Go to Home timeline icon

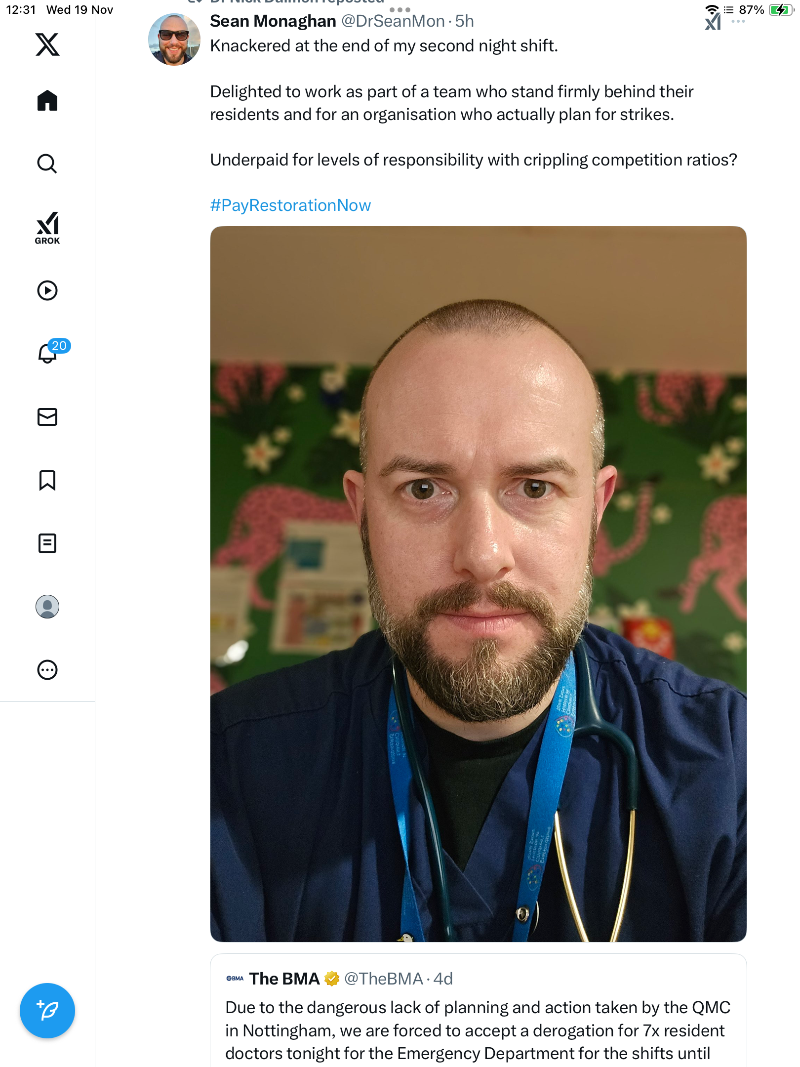point(47,100)
